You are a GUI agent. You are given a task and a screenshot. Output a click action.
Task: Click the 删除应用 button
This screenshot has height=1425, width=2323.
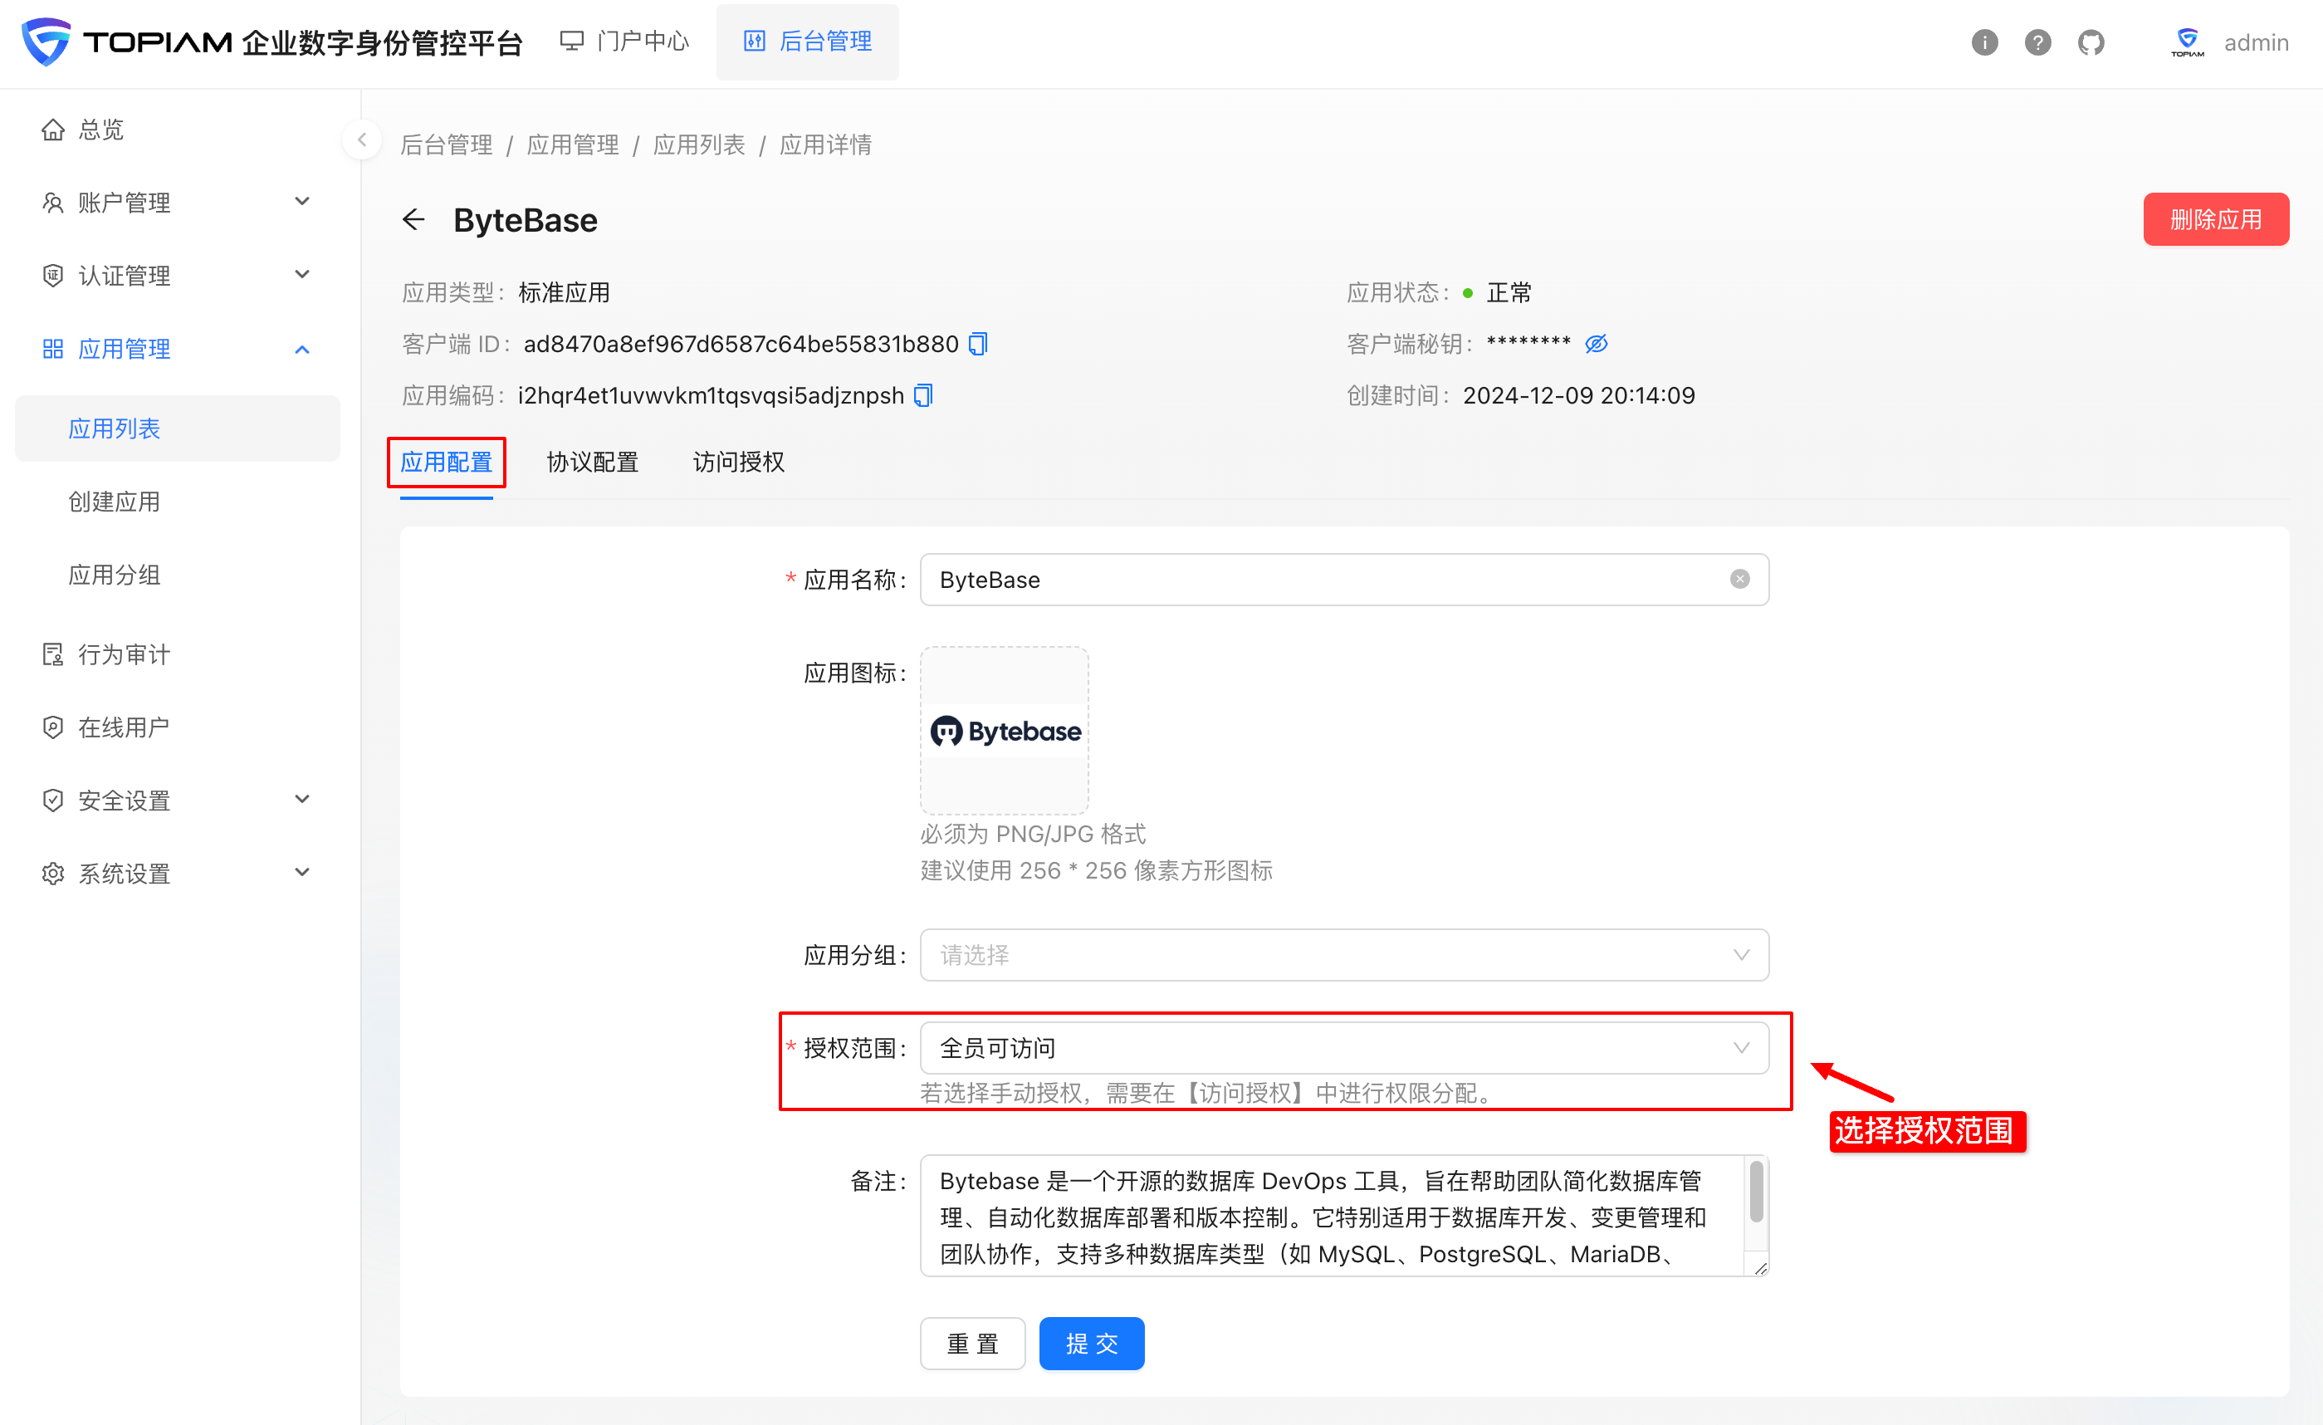[x=2216, y=218]
